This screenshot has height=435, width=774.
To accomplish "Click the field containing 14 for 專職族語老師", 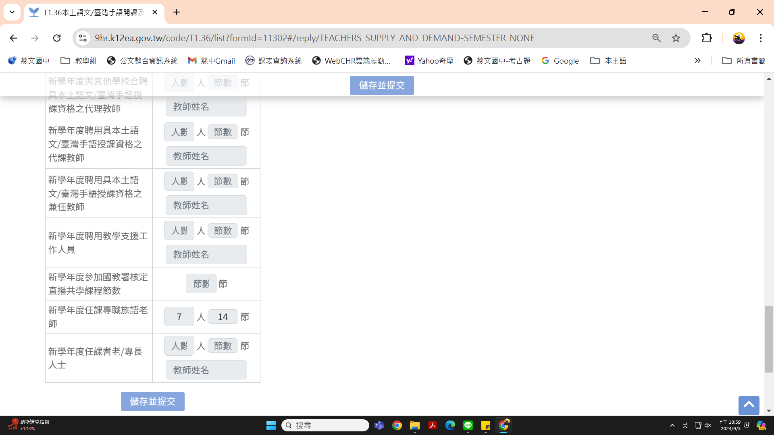I will 223,317.
